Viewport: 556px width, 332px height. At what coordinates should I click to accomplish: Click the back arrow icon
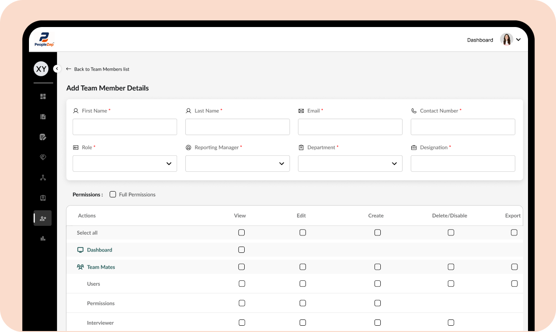pyautogui.click(x=69, y=69)
